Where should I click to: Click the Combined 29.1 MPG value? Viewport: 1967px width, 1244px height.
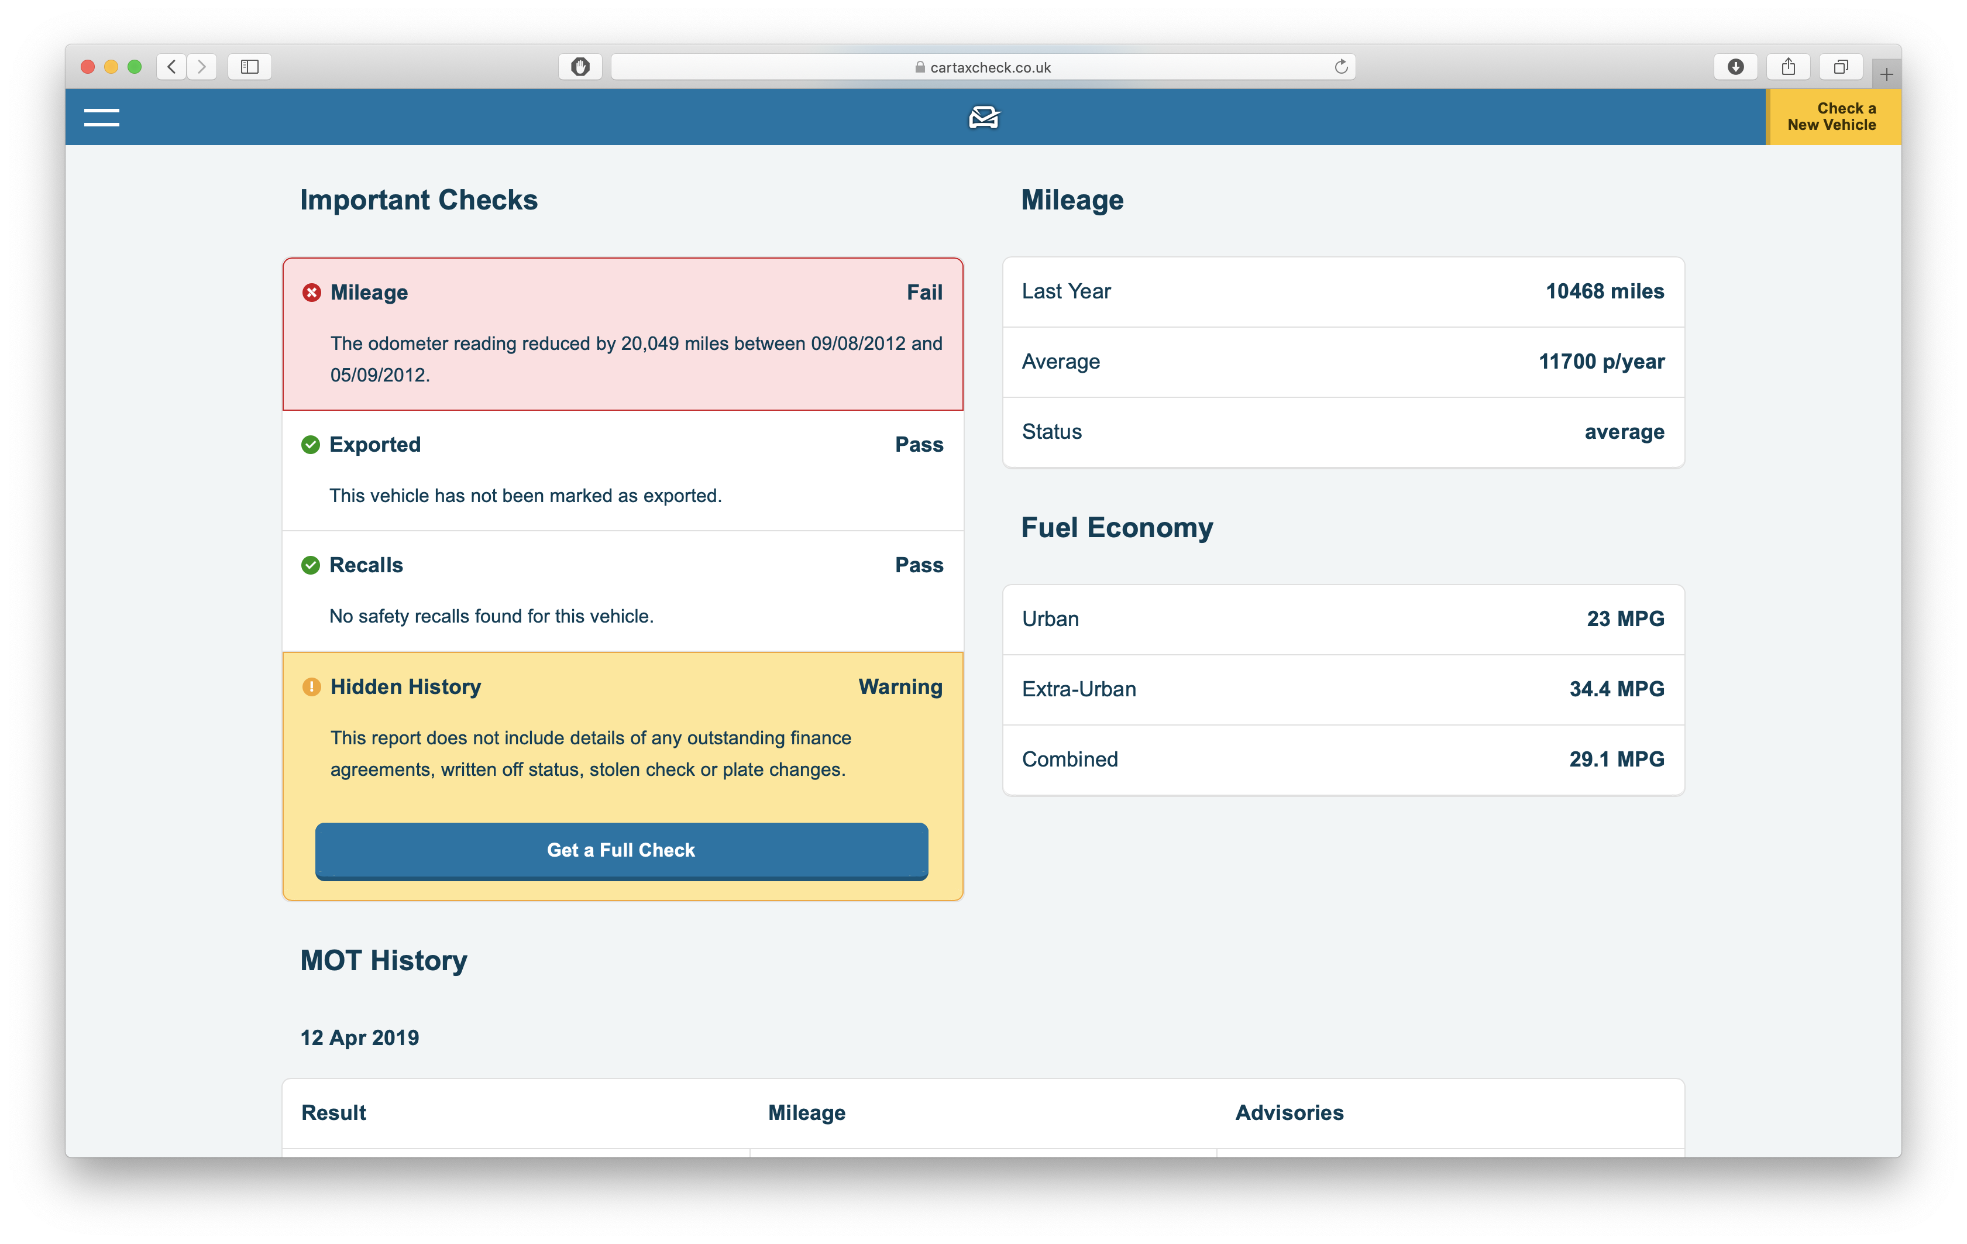[x=1617, y=760]
